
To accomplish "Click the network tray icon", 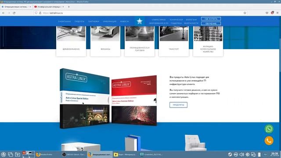I will pyautogui.click(x=236, y=154).
